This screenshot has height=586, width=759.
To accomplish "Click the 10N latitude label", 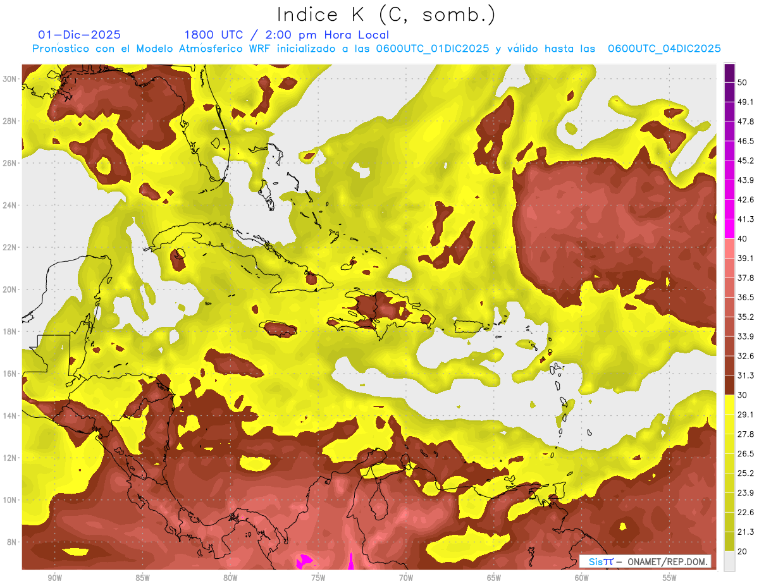I will [10, 500].
